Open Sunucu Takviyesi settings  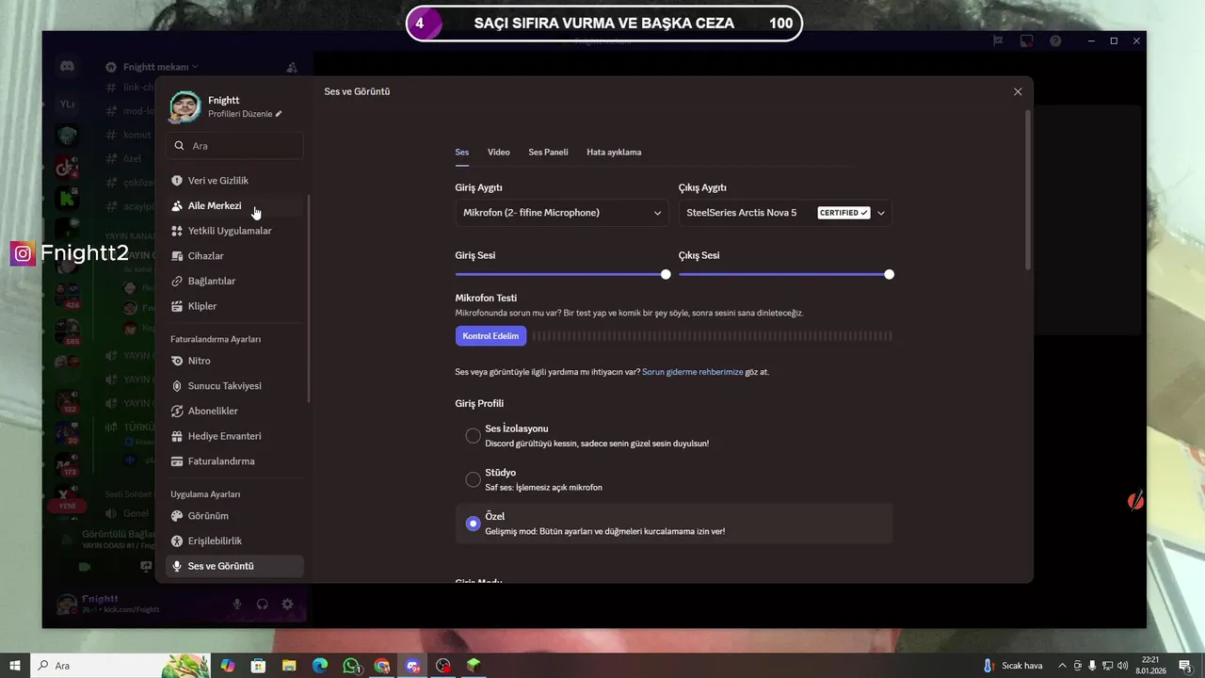(x=234, y=386)
